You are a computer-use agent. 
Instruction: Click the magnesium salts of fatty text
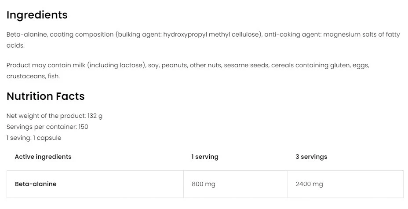click(x=361, y=34)
